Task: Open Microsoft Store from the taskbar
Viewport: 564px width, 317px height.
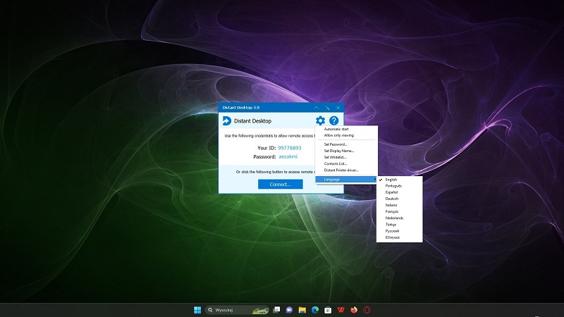Action: (328, 310)
